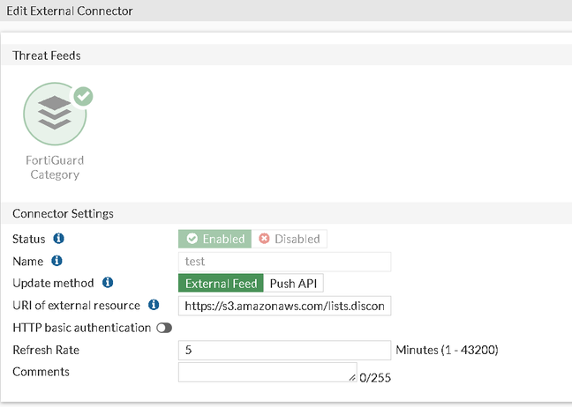Click the FortiGuard Category threat feed icon

coord(55,115)
